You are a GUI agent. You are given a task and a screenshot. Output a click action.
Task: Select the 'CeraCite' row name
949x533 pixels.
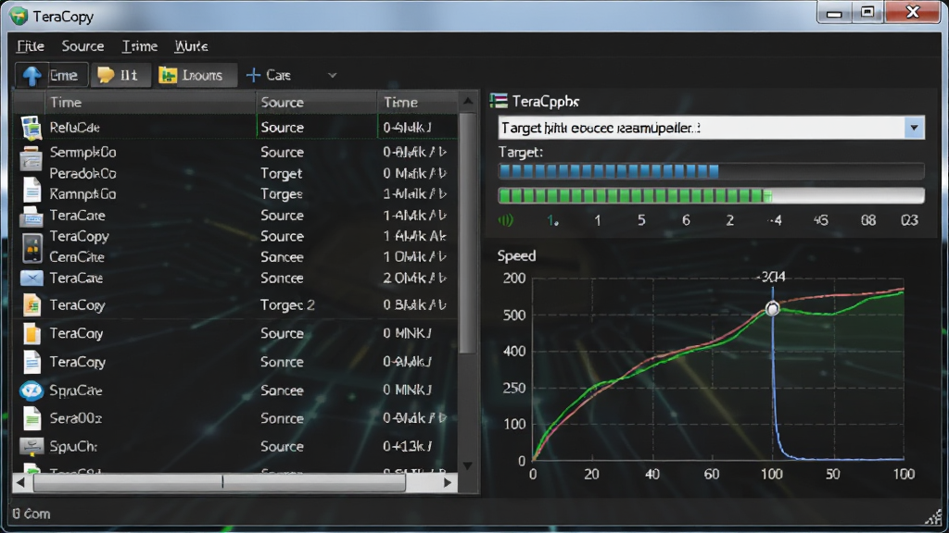click(x=76, y=257)
